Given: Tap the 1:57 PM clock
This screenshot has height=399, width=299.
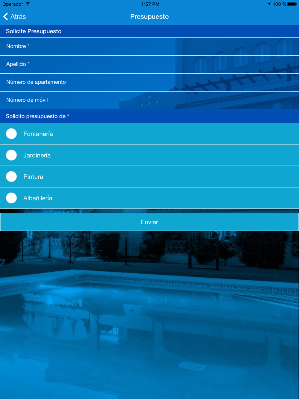Looking at the screenshot, I should tap(150, 4).
